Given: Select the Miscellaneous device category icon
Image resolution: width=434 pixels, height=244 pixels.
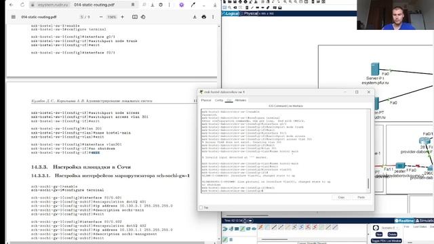Looking at the screenshot, I should coord(248,229).
